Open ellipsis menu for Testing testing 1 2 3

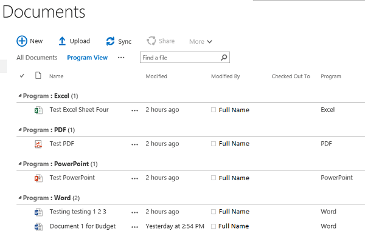134,212
